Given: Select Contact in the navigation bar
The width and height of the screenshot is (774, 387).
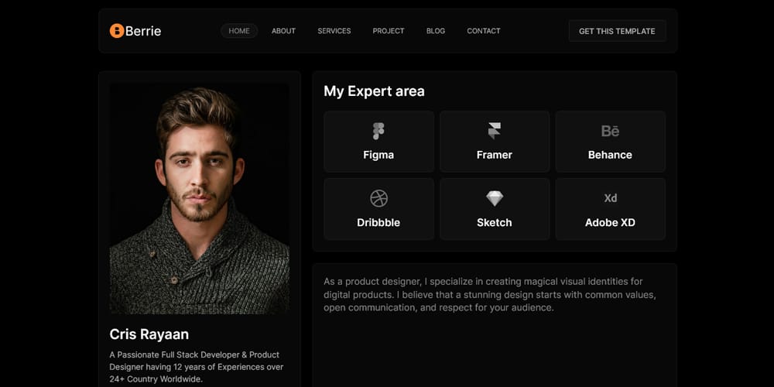Looking at the screenshot, I should [x=484, y=31].
